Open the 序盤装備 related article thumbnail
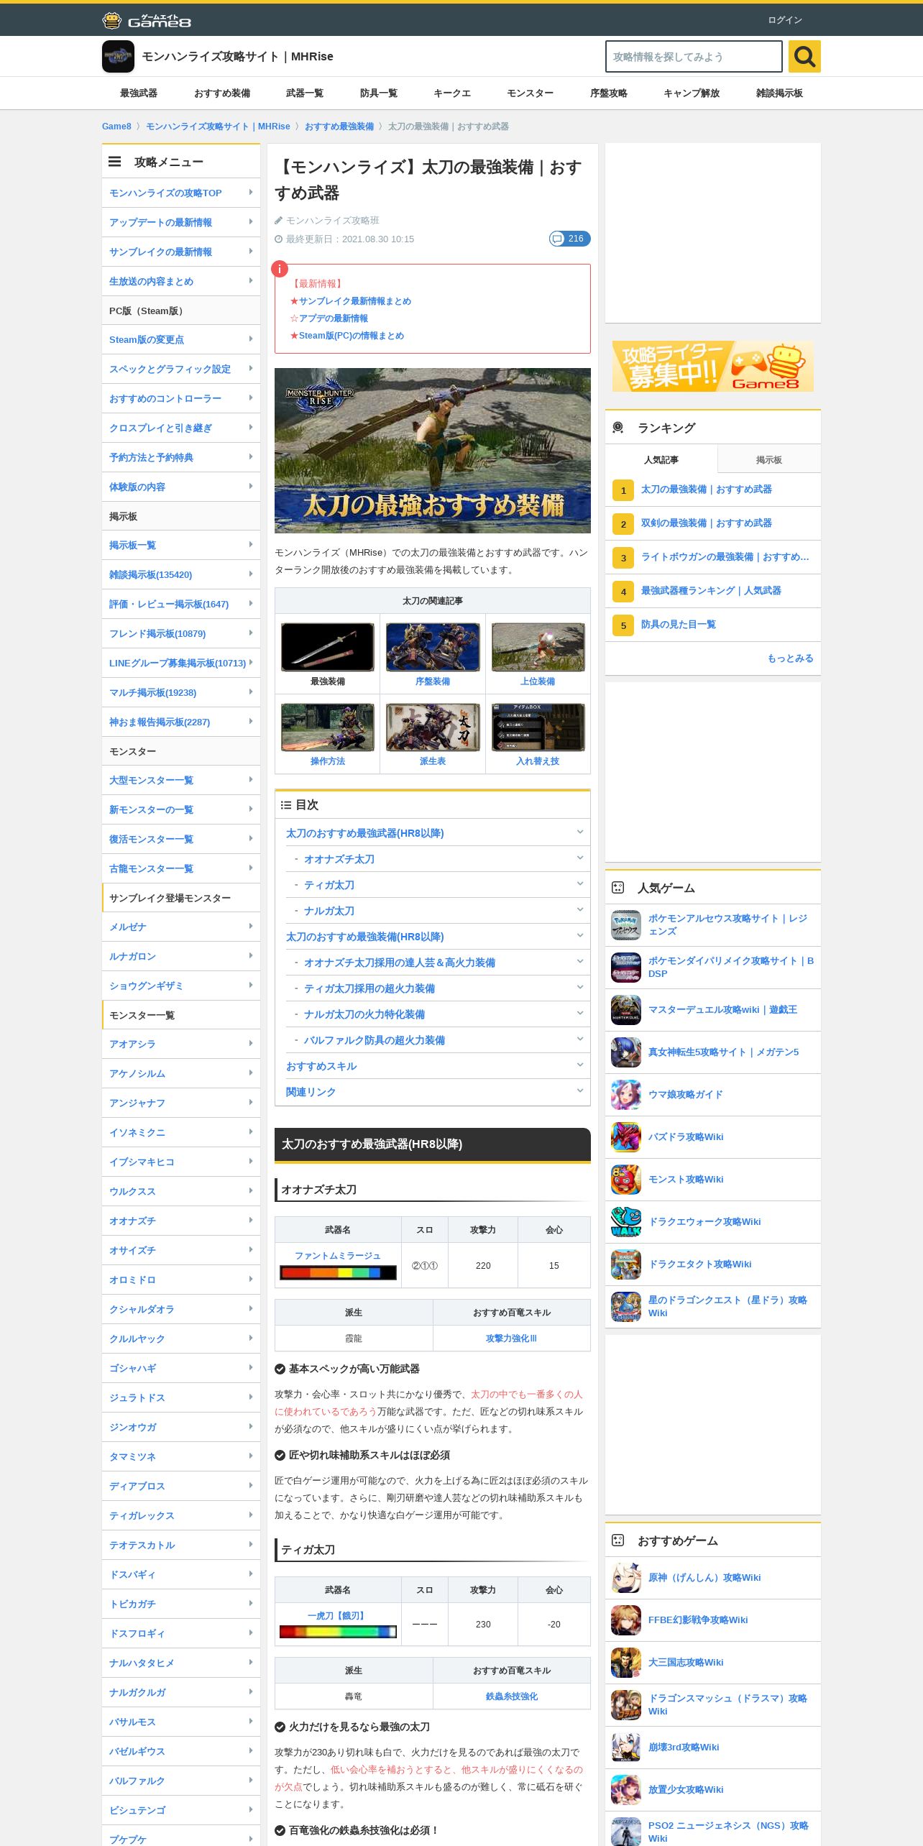 pos(433,647)
